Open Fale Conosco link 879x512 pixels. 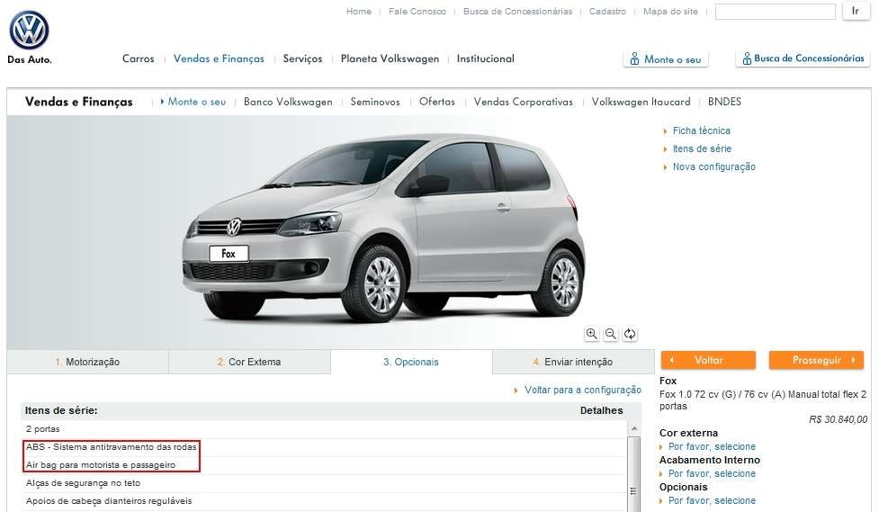[x=417, y=11]
